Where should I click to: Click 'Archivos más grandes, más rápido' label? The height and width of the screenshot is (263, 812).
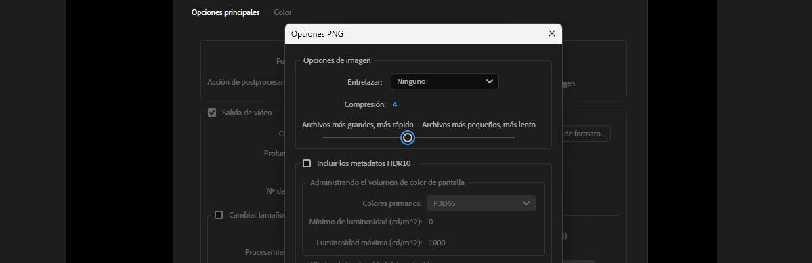358,125
